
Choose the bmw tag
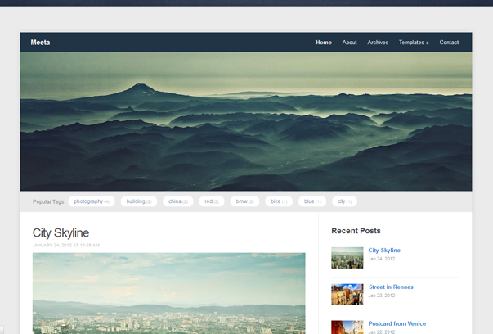click(x=244, y=201)
